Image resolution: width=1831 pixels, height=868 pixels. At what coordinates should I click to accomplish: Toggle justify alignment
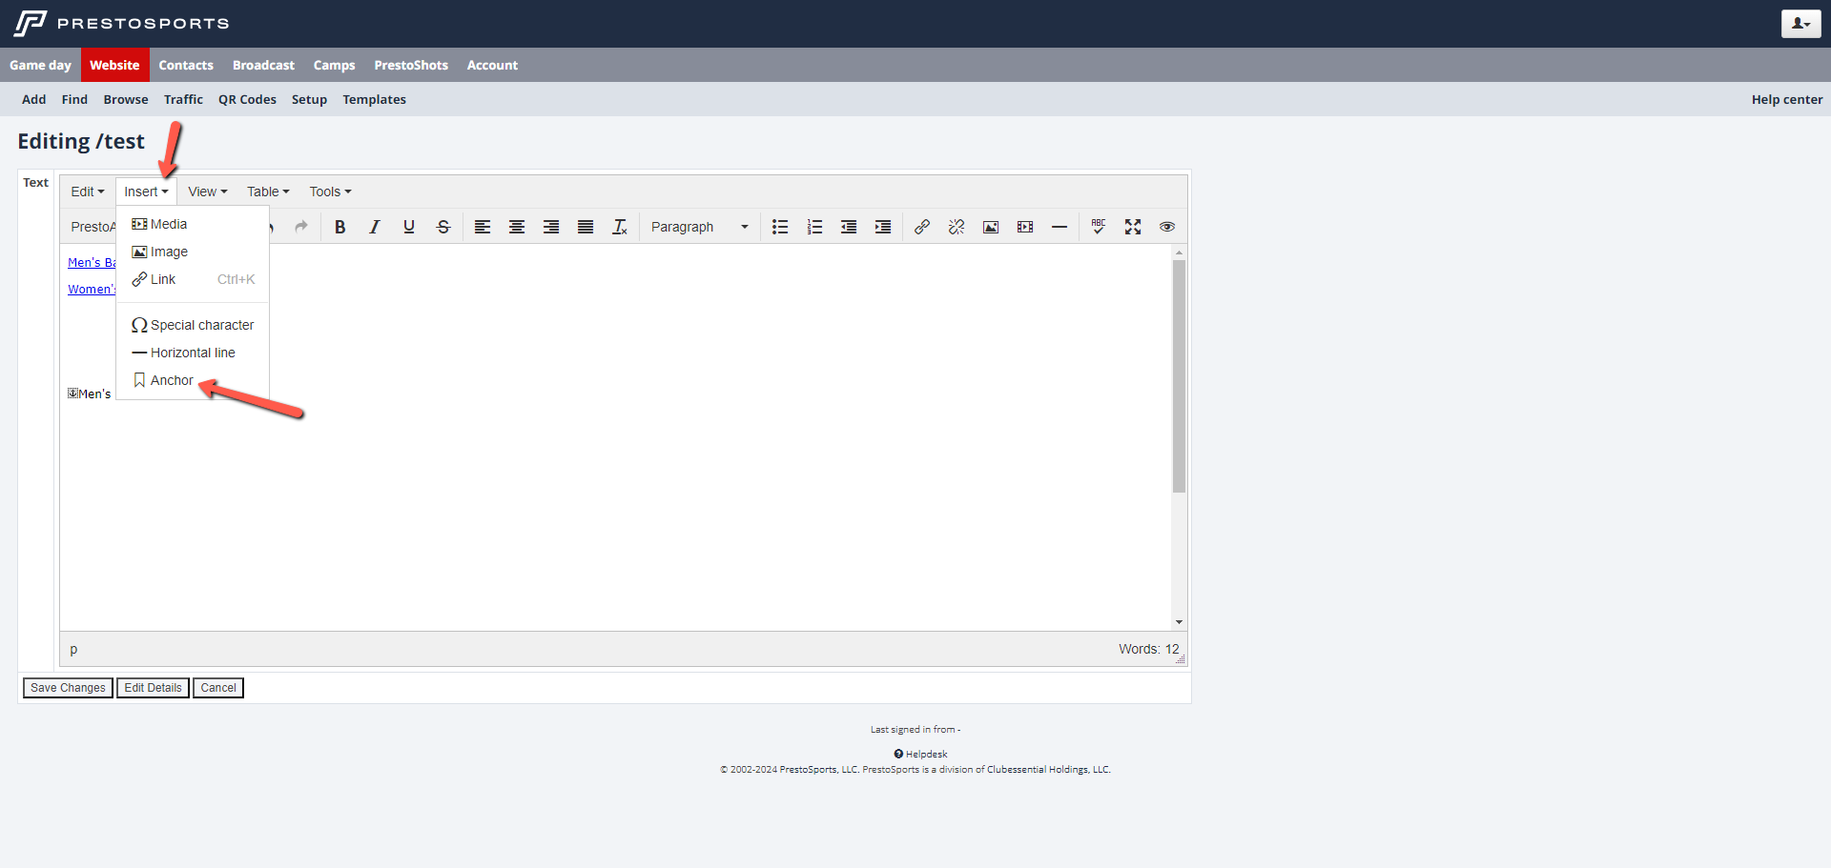(x=586, y=227)
